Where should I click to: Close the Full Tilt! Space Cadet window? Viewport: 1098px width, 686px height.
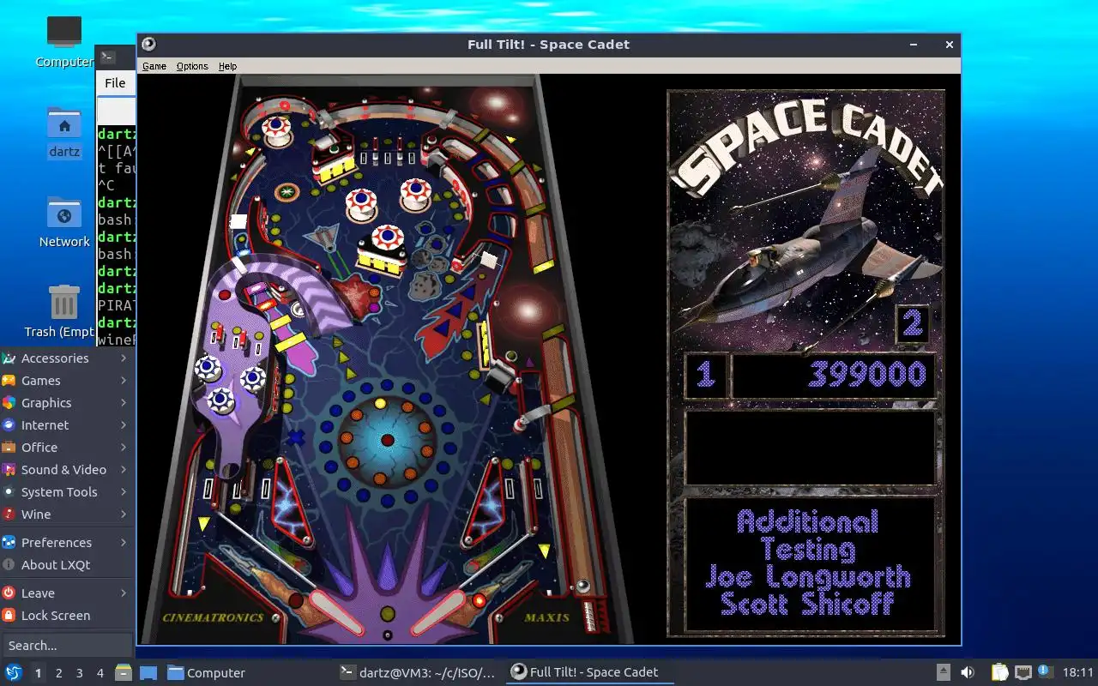[x=950, y=45]
